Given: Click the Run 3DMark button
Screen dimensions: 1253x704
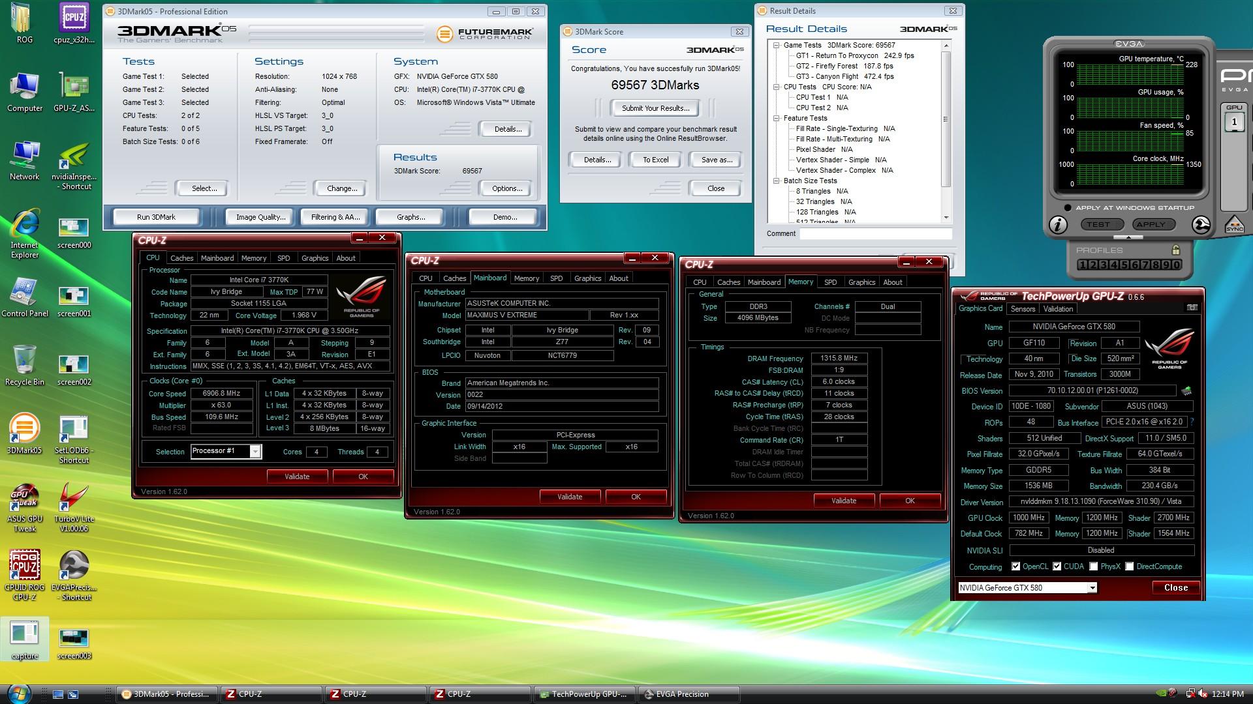Looking at the screenshot, I should 156,217.
